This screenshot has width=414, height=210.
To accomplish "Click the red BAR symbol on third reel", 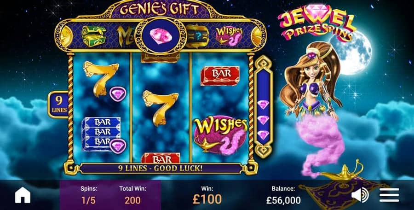I will coord(220,76).
